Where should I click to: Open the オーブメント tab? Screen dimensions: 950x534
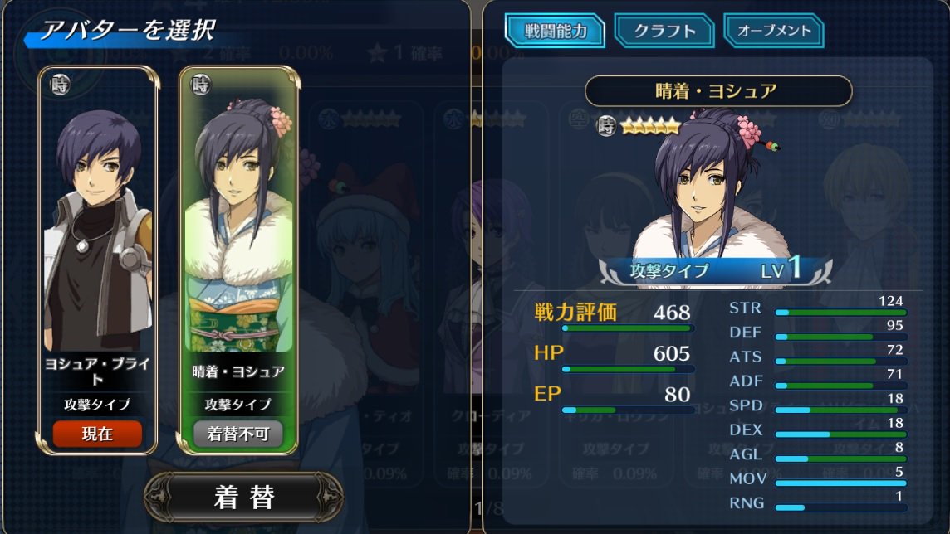[x=774, y=31]
